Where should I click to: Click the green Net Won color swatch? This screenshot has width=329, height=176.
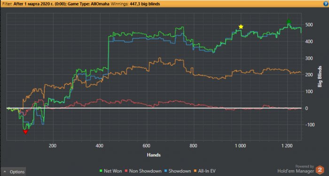tap(101, 171)
